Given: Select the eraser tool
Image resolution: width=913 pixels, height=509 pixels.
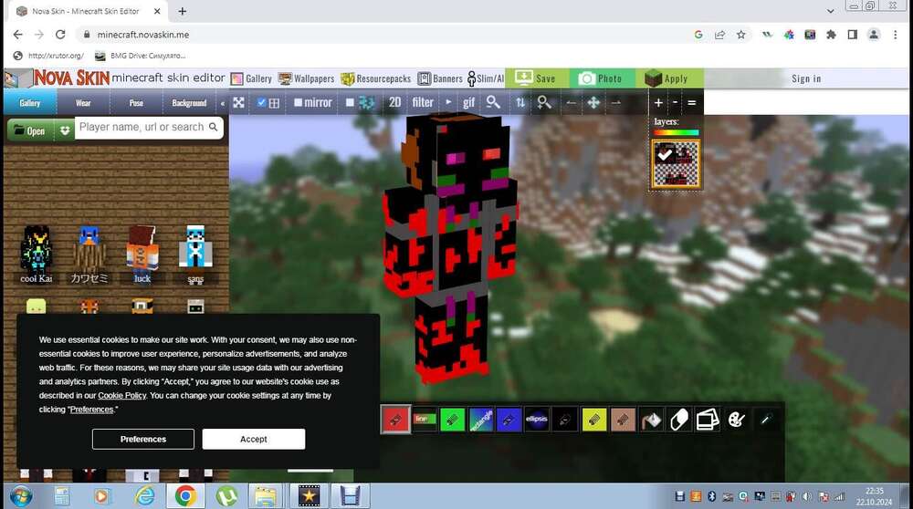Looking at the screenshot, I should pyautogui.click(x=679, y=420).
